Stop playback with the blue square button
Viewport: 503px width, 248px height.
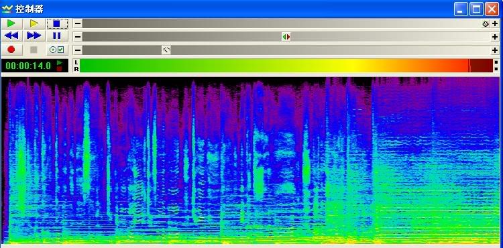[57, 23]
